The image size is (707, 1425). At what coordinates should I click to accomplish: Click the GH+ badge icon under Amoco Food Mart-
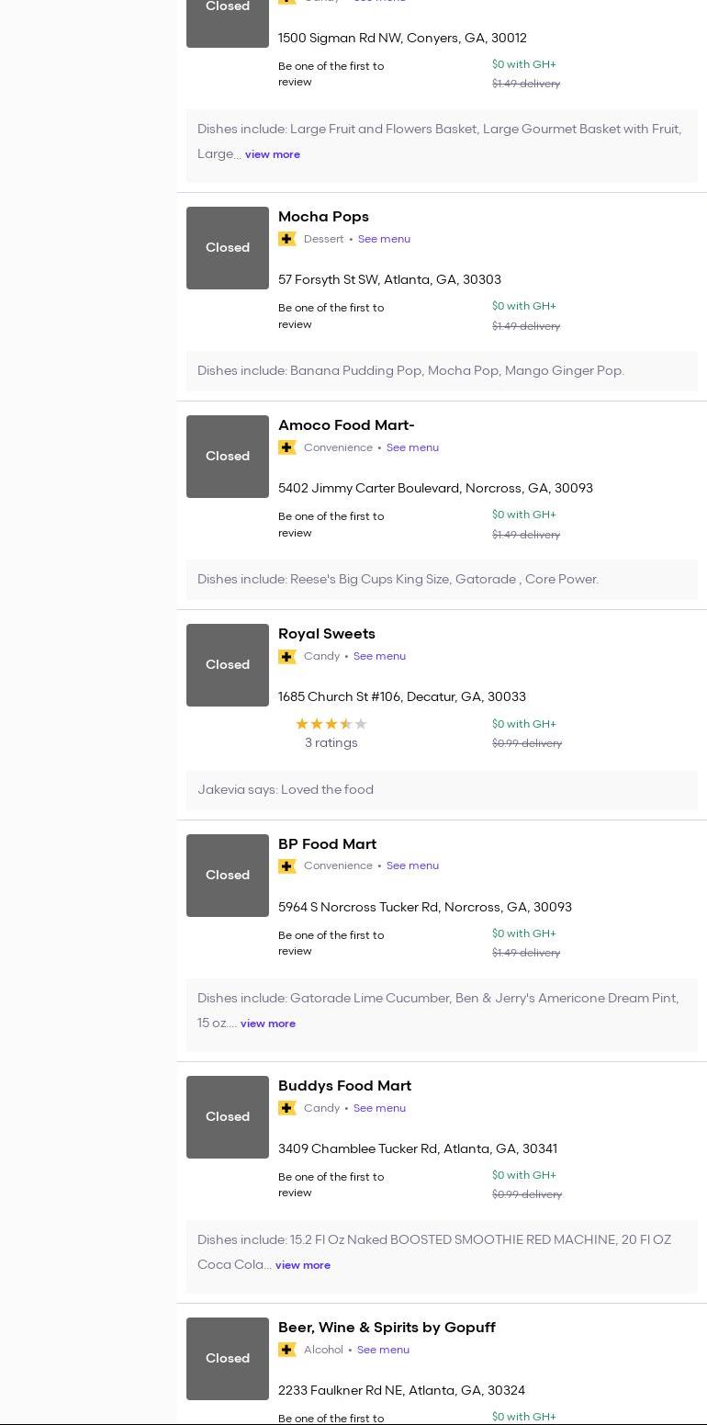(286, 447)
